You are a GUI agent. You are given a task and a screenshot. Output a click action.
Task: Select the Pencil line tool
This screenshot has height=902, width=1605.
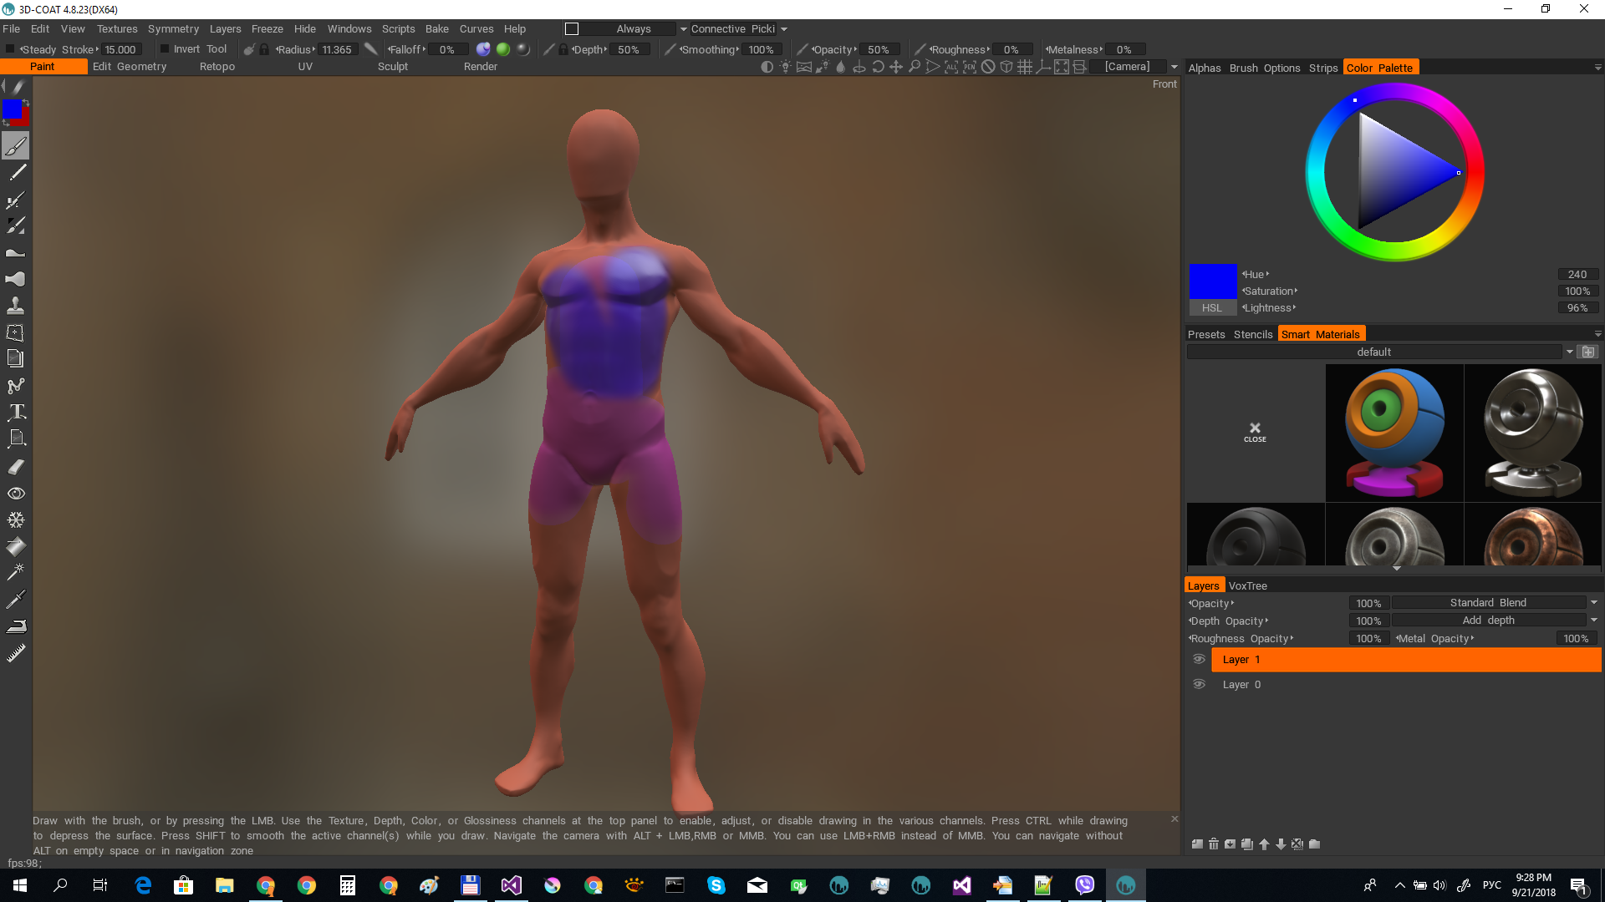point(16,173)
